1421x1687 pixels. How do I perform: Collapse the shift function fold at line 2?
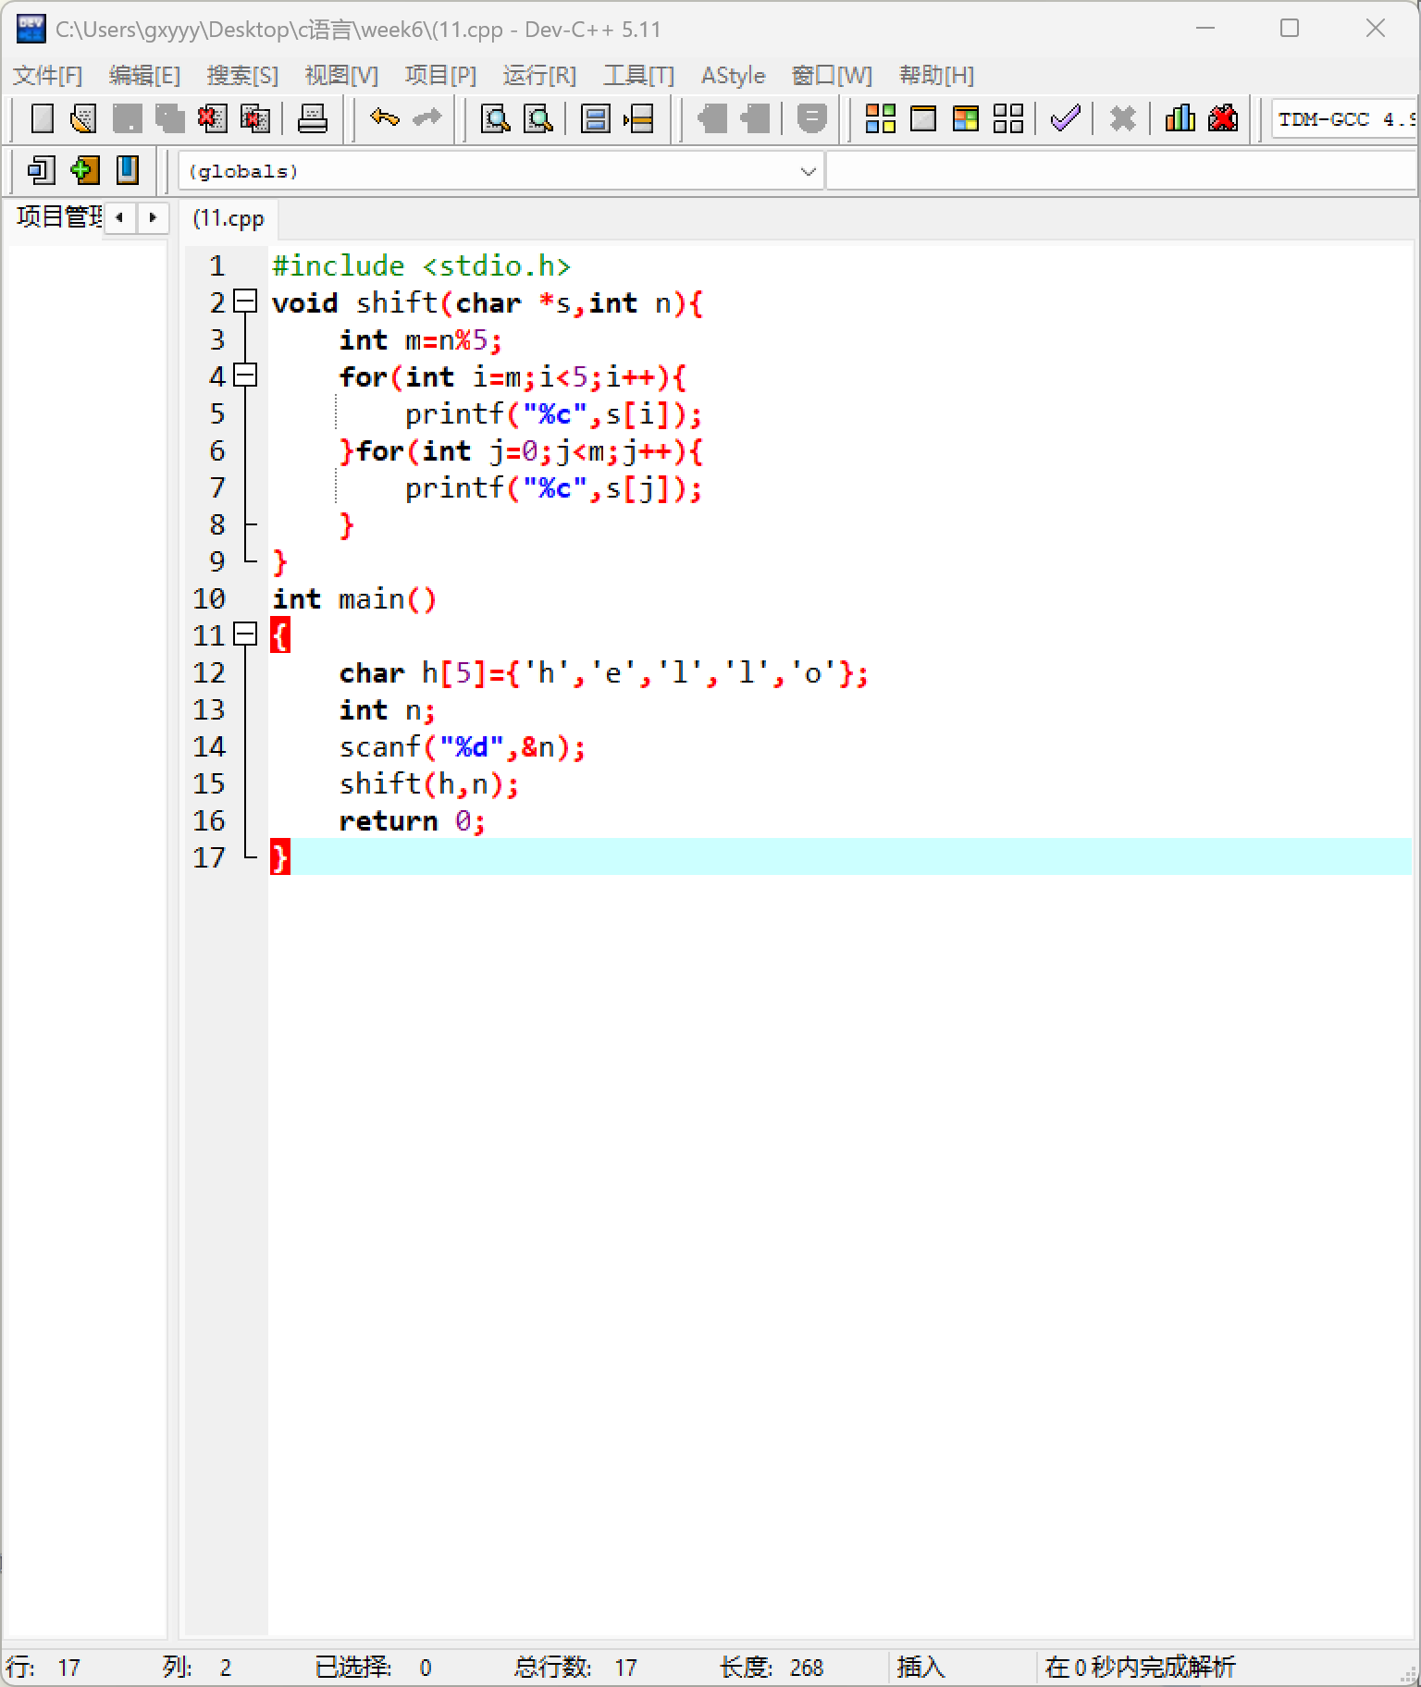pos(245,301)
